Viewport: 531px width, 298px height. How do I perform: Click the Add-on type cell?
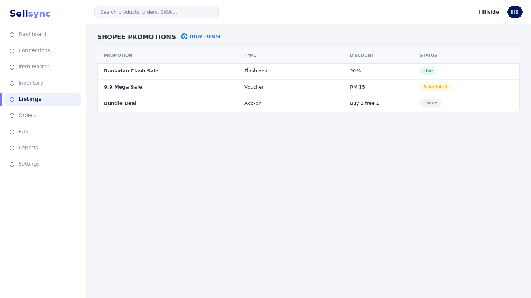pyautogui.click(x=253, y=103)
